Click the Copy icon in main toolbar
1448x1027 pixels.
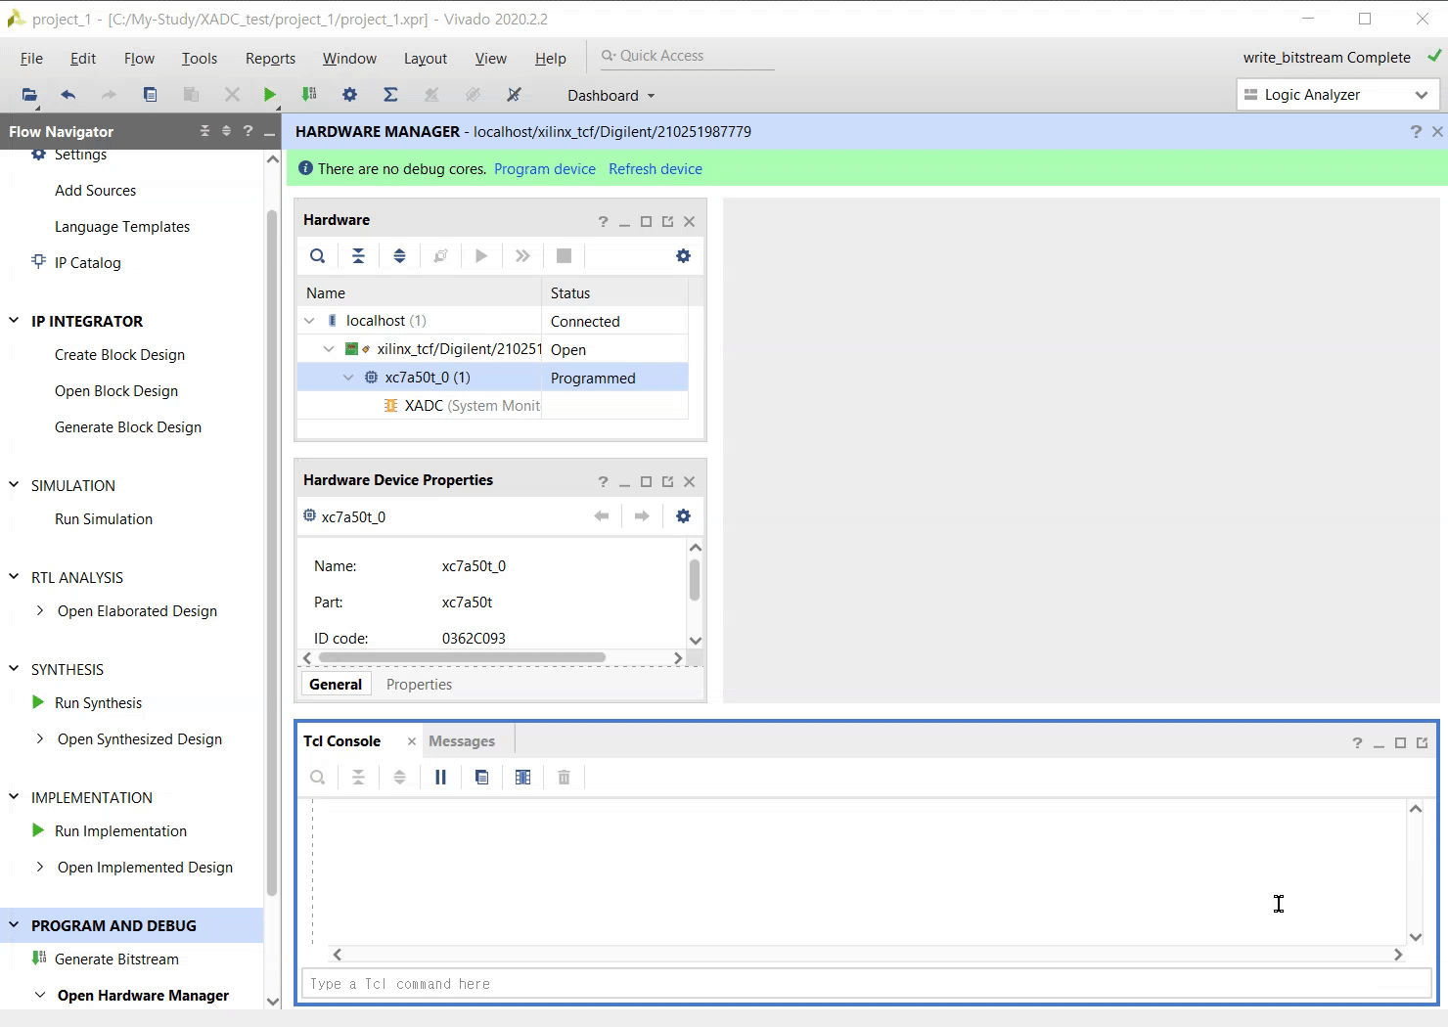pyautogui.click(x=150, y=95)
